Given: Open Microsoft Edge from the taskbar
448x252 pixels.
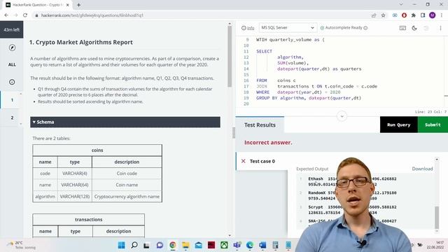Looking at the screenshot, I should tap(250, 245).
